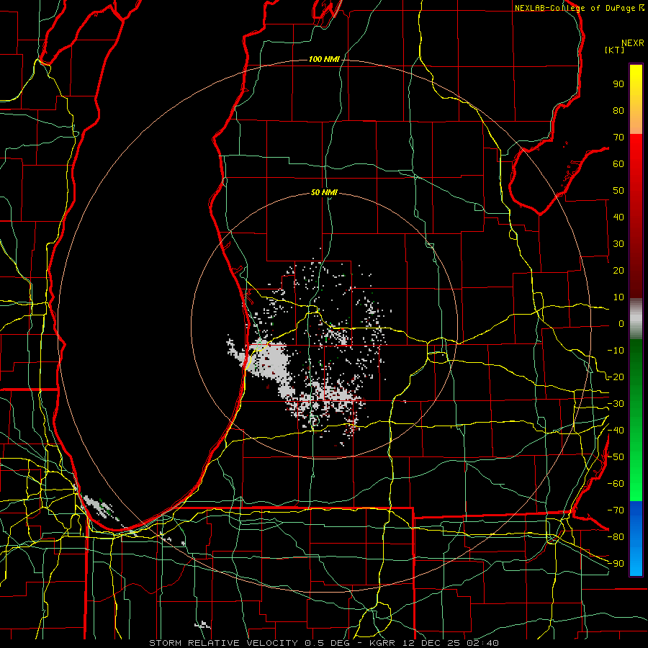Click the '50' value on the velocity scale

tap(618, 191)
